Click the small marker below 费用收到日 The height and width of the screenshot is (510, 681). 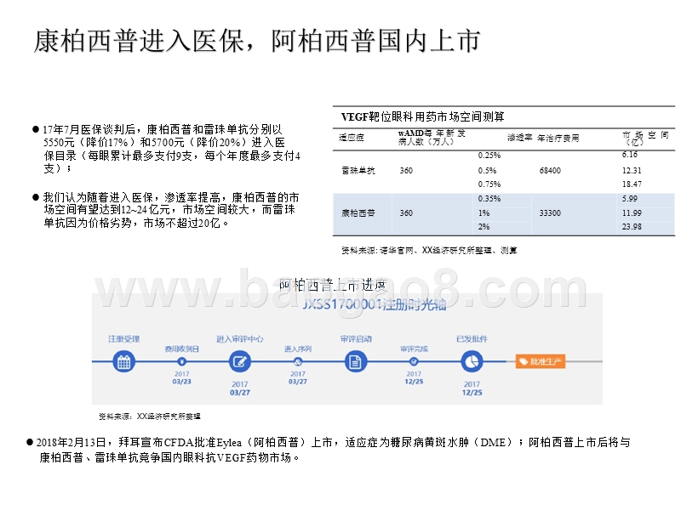pos(182,362)
